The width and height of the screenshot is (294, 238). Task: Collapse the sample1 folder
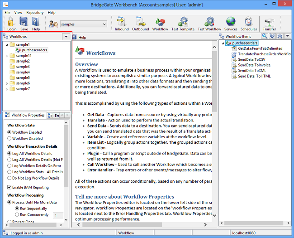point(7,45)
